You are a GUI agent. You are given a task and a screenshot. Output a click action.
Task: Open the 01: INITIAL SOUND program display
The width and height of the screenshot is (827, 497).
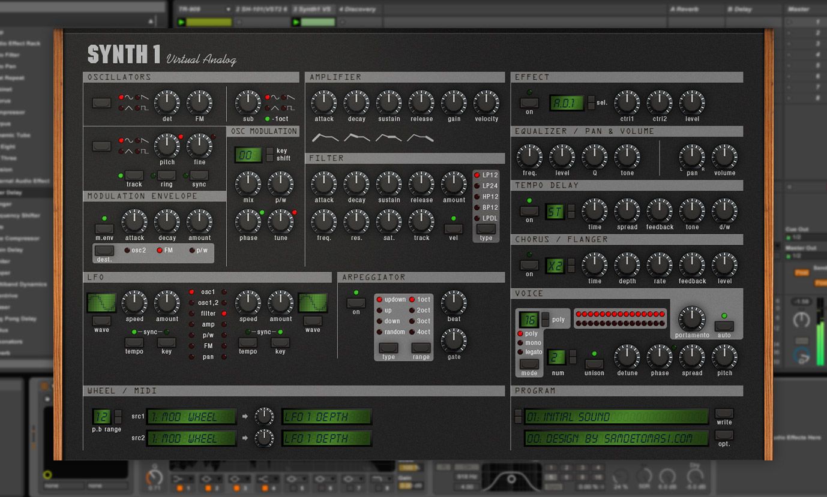point(616,416)
